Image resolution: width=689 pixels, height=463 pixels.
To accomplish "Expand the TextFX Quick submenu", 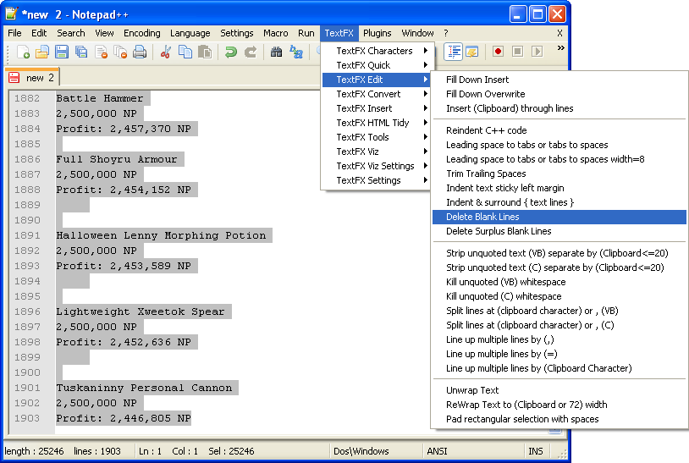I will [x=378, y=65].
